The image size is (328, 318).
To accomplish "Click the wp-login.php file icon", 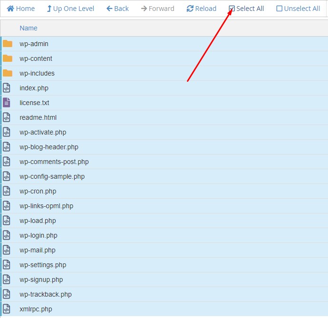I will 7,235.
